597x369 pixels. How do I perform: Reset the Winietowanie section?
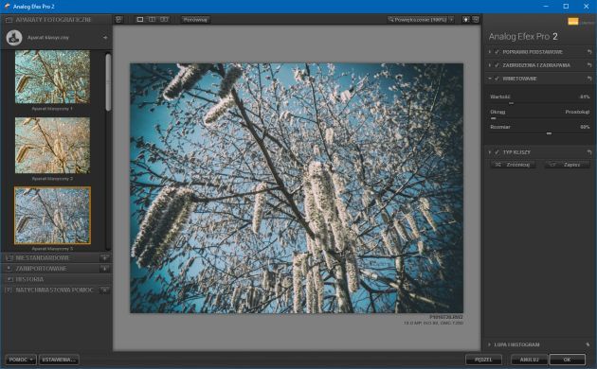click(x=589, y=79)
